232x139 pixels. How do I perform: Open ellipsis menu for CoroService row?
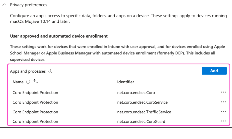click(223, 102)
